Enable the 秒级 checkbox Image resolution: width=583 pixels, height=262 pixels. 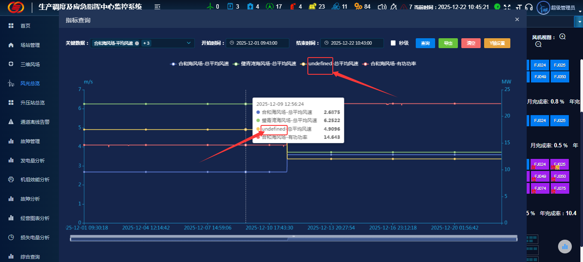click(393, 43)
